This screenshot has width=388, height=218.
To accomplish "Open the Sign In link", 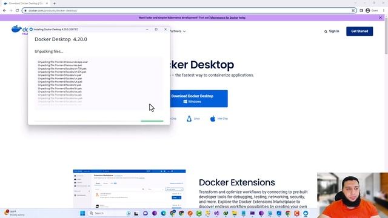I will [x=334, y=31].
